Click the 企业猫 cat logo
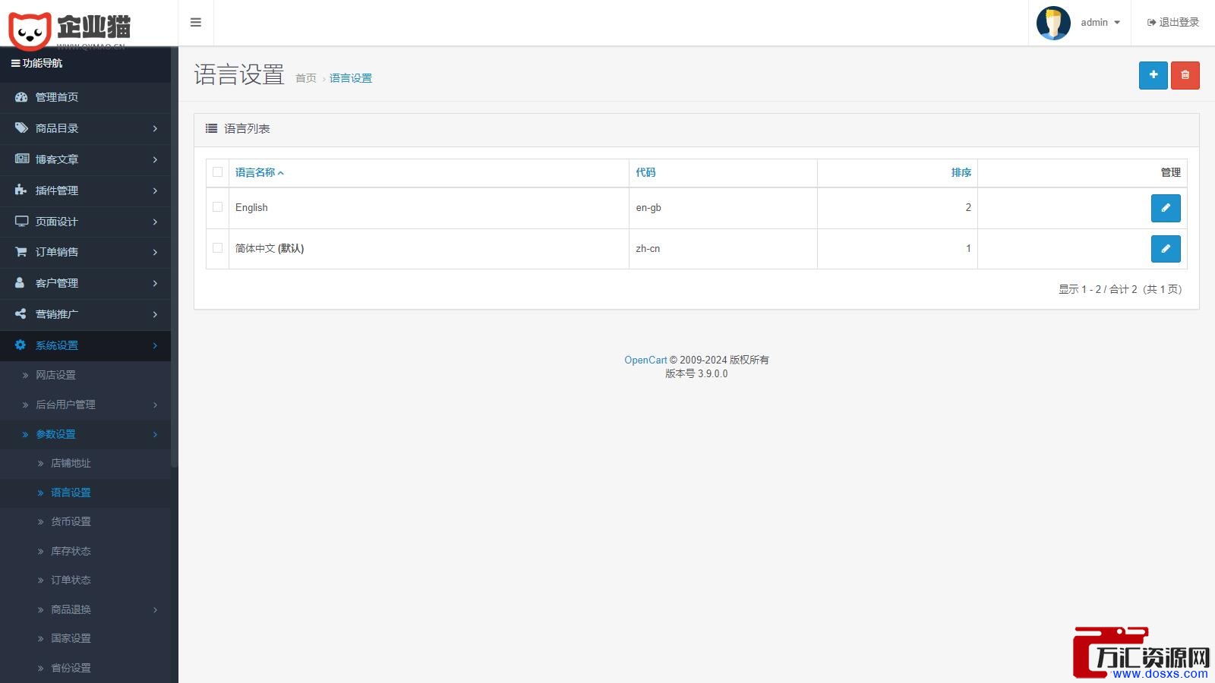Screen dimensions: 1215x683 pos(70,29)
